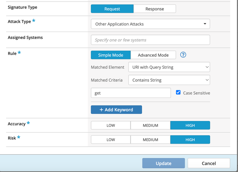Viewport: 238px width, 172px height.
Task: Click the Assigned Systems input field
Action: [x=150, y=40]
